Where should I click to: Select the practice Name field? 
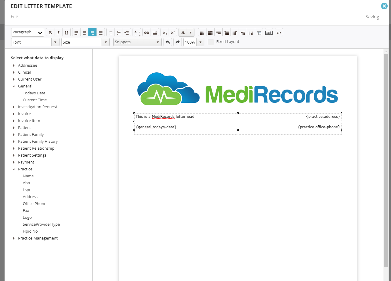point(28,176)
